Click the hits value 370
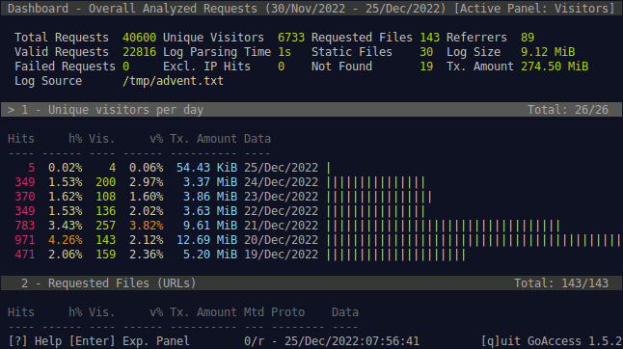Viewport: 623px width, 349px height. point(25,197)
